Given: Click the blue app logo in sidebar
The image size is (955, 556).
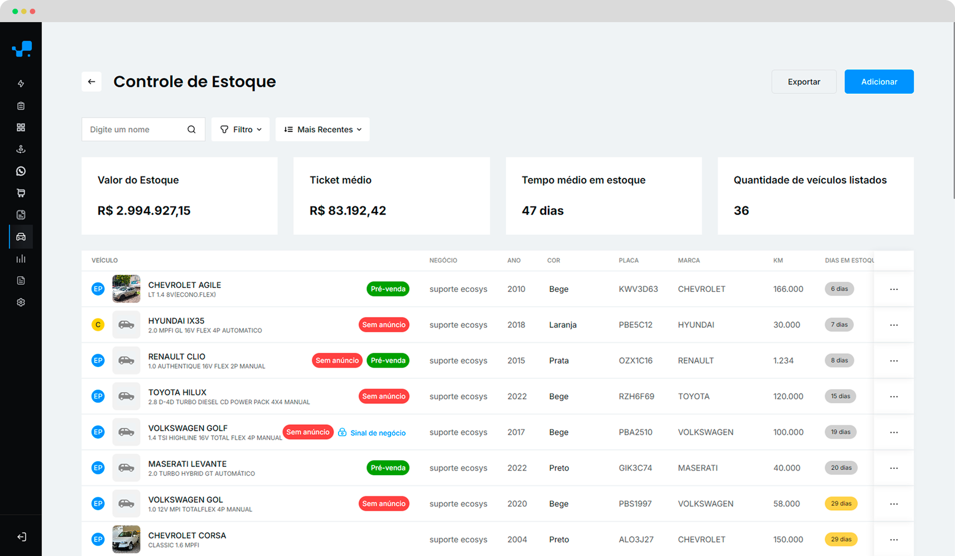Looking at the screenshot, I should [x=22, y=49].
